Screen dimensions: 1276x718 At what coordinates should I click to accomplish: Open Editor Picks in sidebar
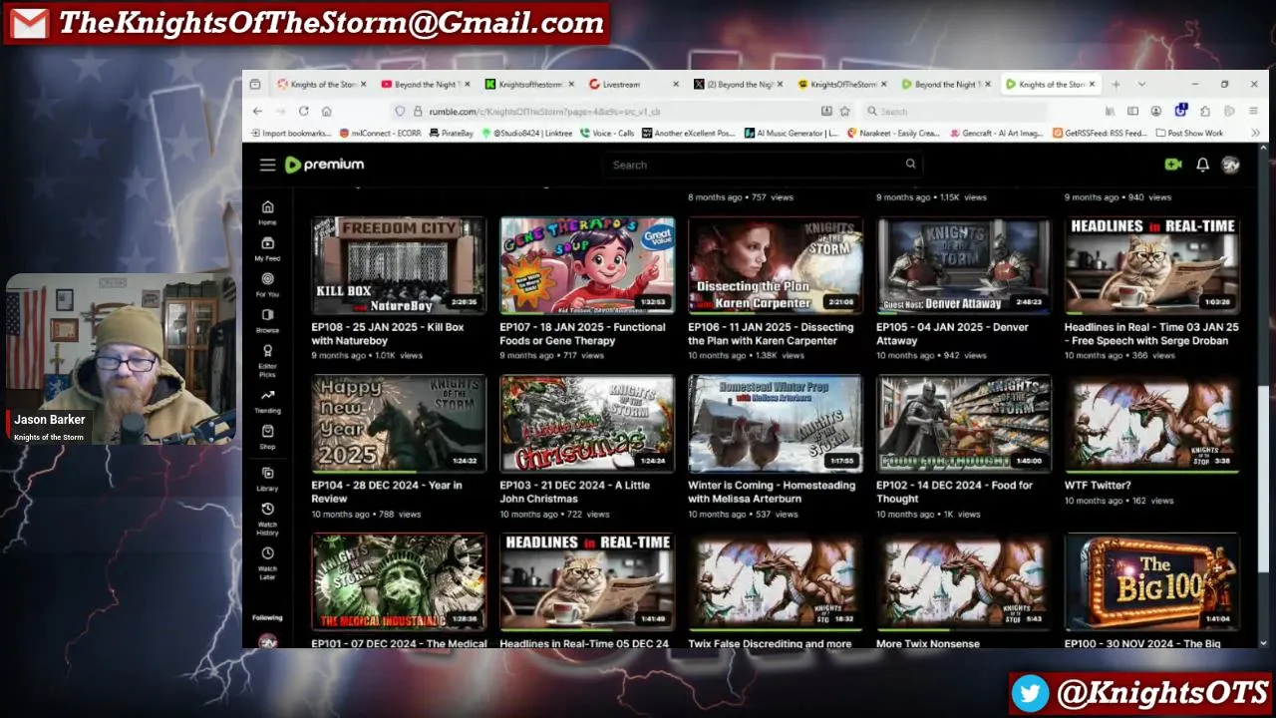pos(267,360)
